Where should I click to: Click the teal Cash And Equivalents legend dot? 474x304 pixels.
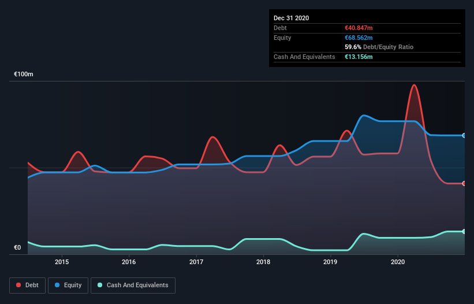[x=100, y=285]
